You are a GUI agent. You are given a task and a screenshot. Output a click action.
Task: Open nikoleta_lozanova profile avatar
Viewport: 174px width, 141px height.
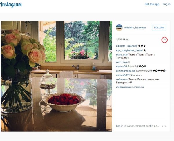click(x=119, y=28)
